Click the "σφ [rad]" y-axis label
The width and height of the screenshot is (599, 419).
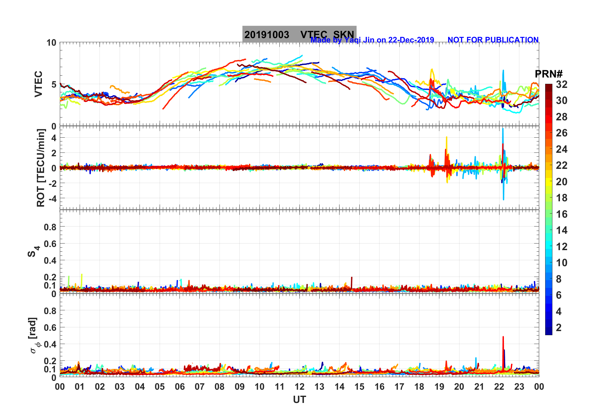pos(34,336)
